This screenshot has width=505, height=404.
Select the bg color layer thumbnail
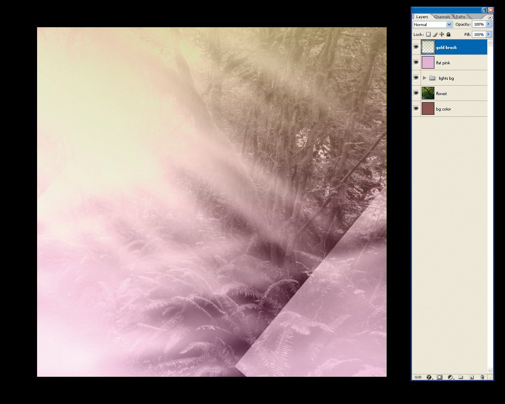(x=428, y=108)
